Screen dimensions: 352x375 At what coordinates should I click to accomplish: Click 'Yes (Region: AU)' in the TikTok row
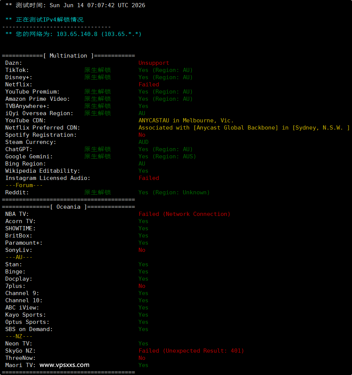pos(165,70)
